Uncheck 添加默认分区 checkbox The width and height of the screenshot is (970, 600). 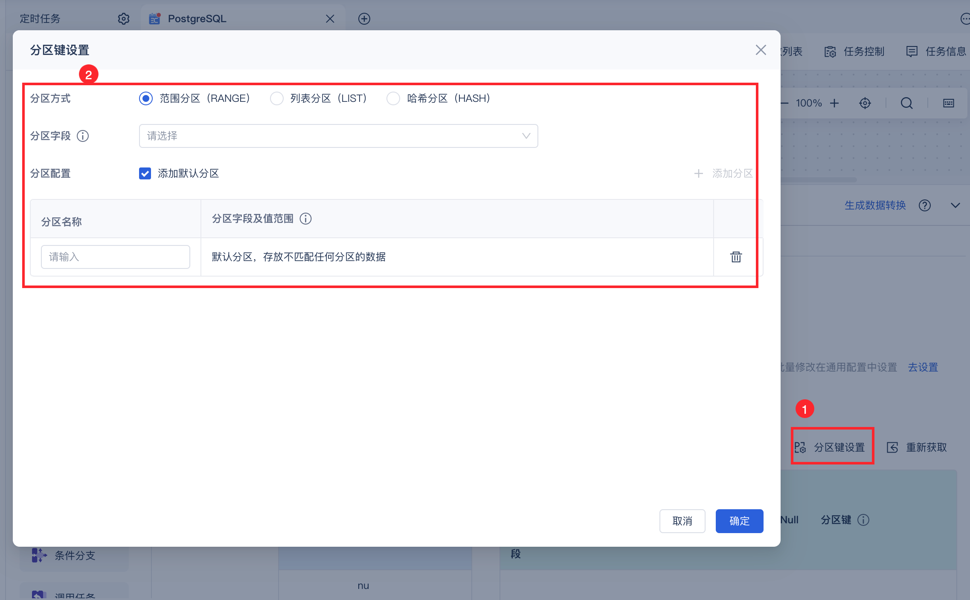(x=145, y=173)
